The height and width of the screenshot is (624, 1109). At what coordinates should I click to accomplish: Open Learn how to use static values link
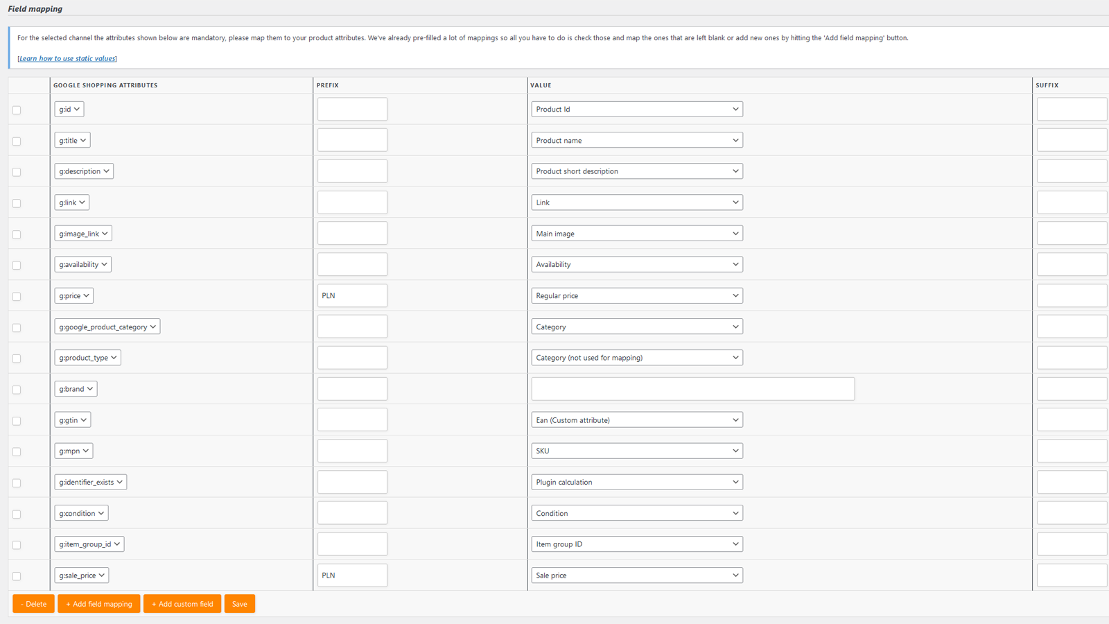67,58
